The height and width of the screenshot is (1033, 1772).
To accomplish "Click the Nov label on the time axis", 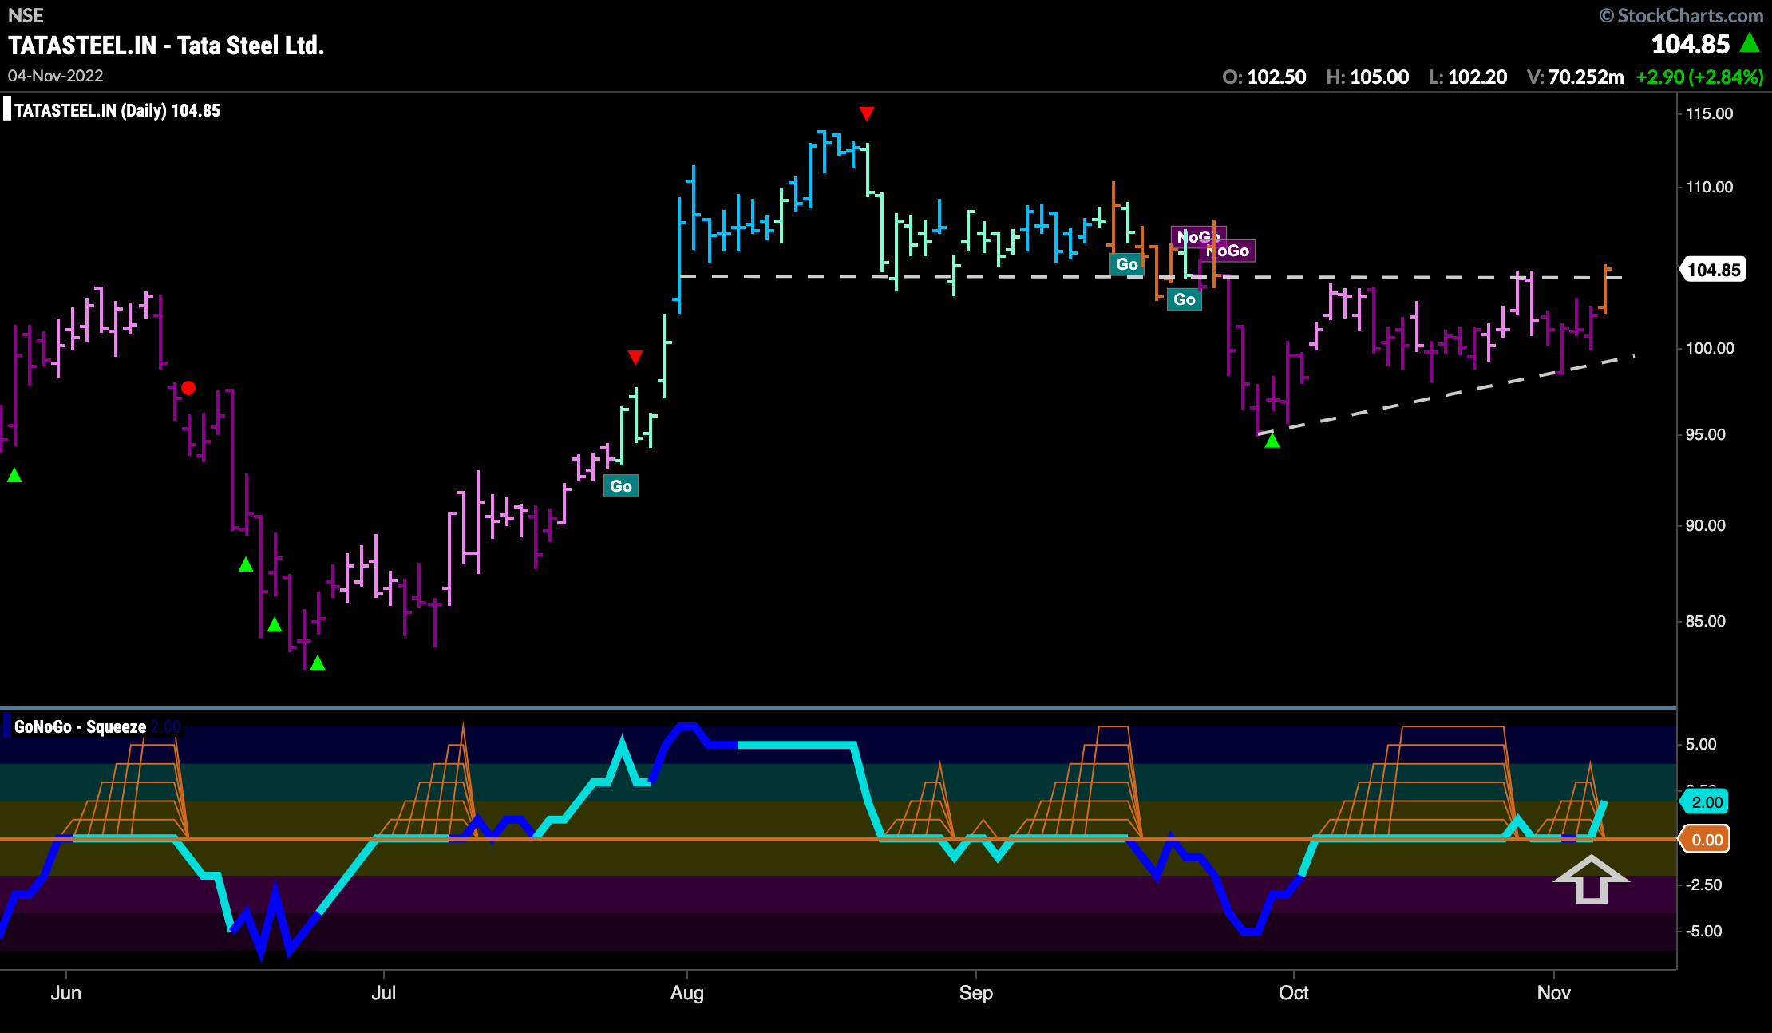I will coord(1553,993).
